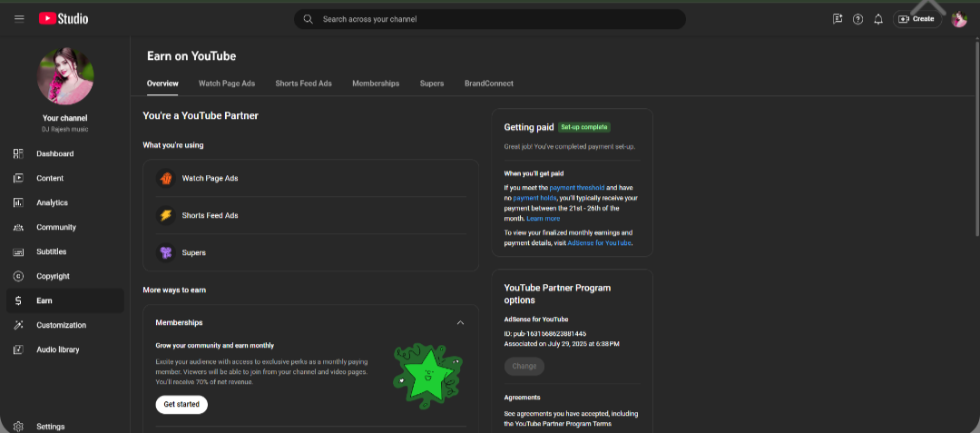Click the Customization wand icon
This screenshot has height=433, width=980.
(x=18, y=325)
